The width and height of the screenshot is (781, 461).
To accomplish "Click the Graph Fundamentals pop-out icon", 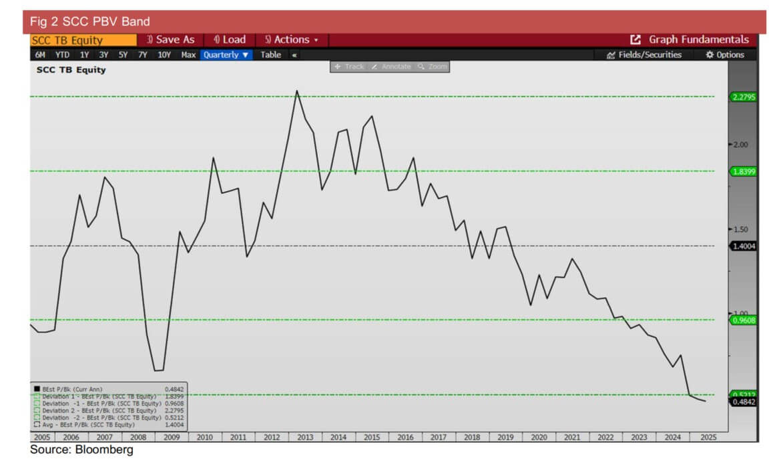I will tap(635, 40).
